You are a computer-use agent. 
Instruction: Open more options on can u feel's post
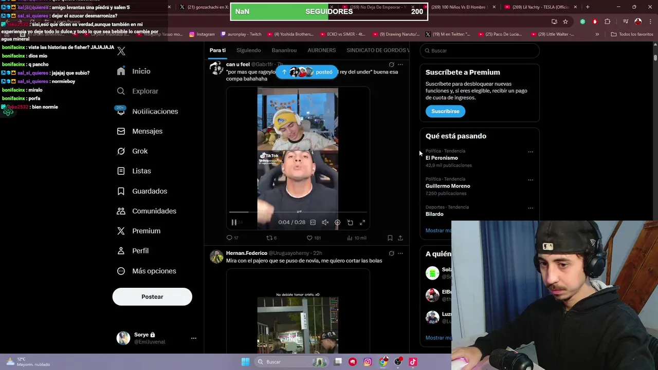400,65
